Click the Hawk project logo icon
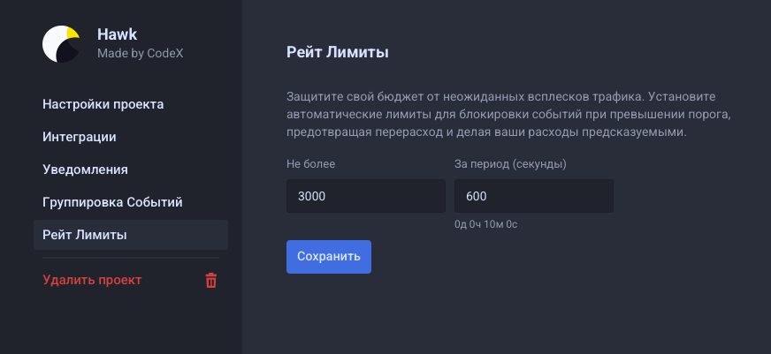 [x=62, y=44]
